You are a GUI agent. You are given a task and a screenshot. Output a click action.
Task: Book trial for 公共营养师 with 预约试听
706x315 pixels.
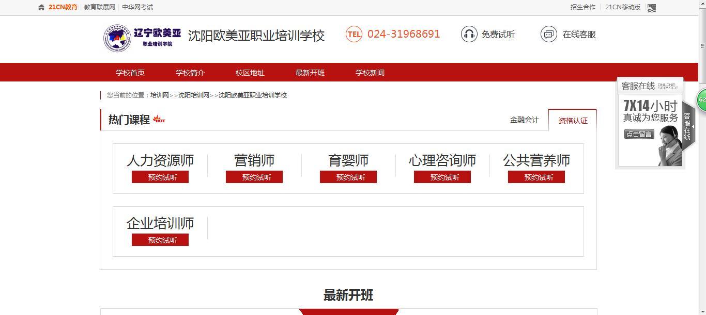[536, 177]
